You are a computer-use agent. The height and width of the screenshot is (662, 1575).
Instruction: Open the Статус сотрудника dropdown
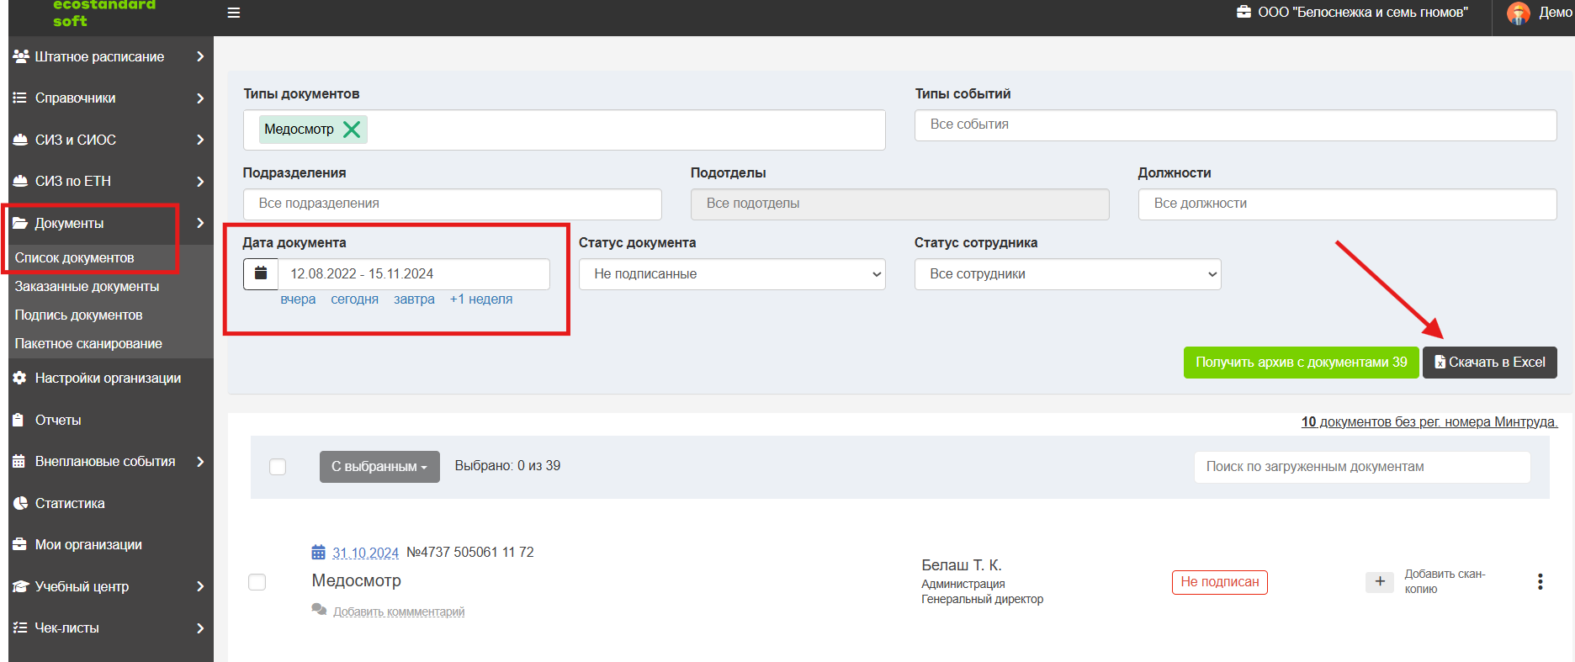[1068, 274]
